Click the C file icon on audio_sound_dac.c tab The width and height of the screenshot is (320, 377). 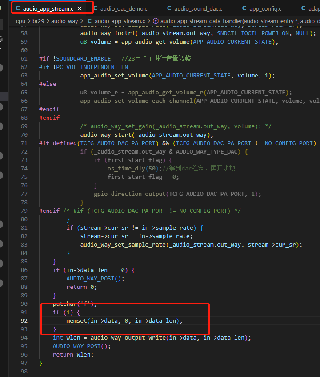(169, 8)
